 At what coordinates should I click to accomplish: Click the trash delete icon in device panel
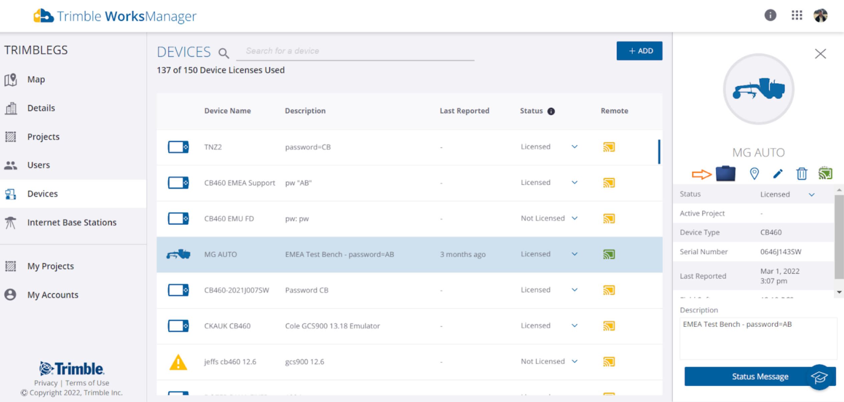tap(802, 173)
